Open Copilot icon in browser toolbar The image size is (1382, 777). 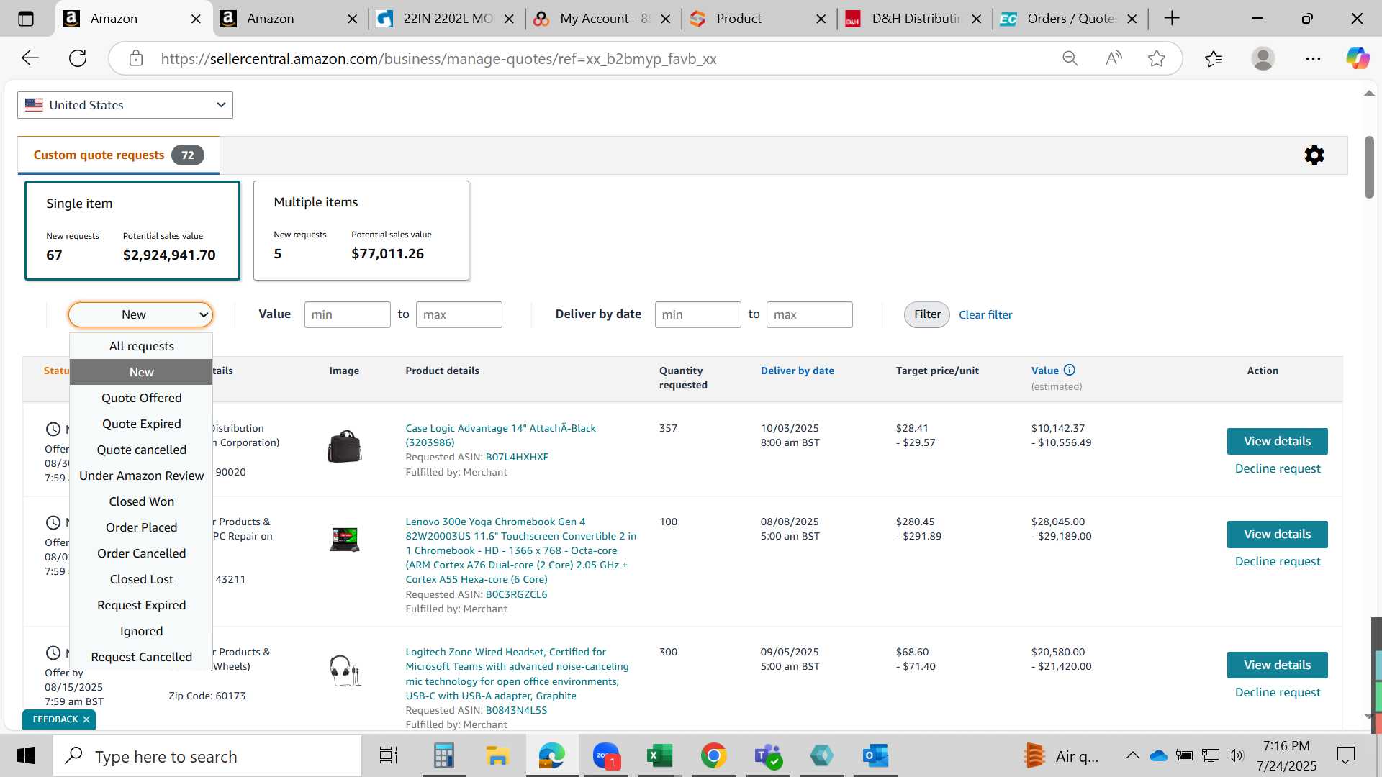pyautogui.click(x=1358, y=58)
